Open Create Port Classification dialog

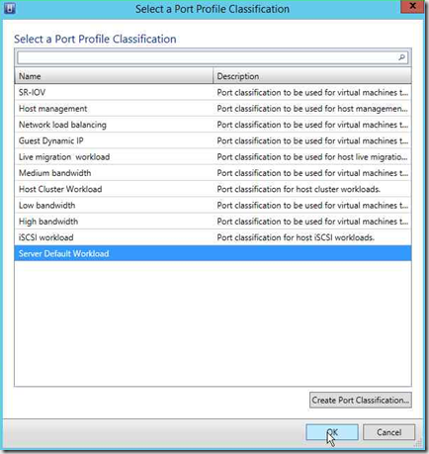[361, 400]
